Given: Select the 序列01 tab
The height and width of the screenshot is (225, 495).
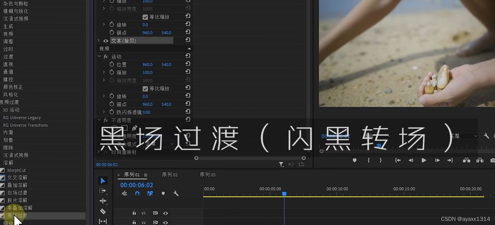Looking at the screenshot, I should click(132, 175).
